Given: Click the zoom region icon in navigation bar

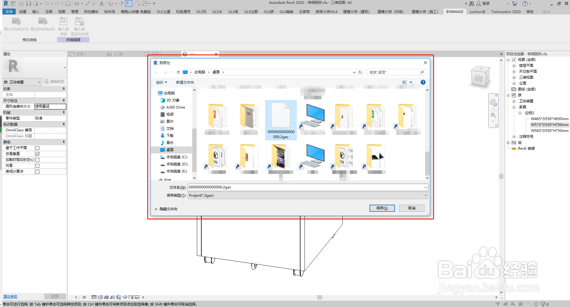Looking at the screenshot, I should click(x=493, y=115).
